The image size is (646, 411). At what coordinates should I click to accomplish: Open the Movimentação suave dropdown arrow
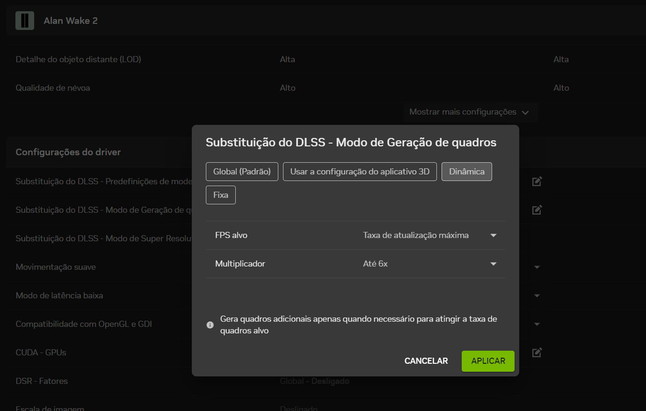537,267
